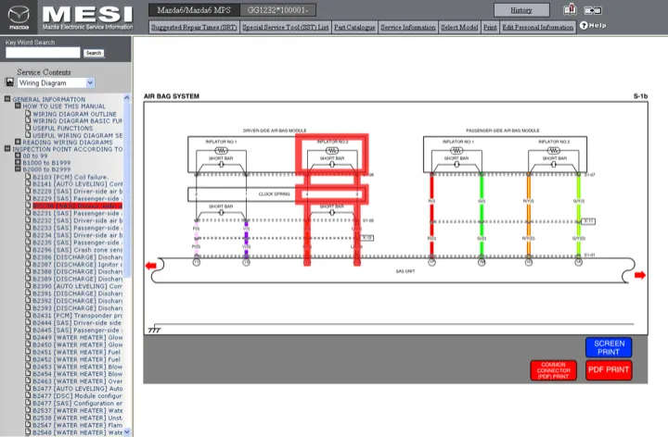Collapse INSPECTION POINT ACCORDING TO node

(x=7, y=148)
